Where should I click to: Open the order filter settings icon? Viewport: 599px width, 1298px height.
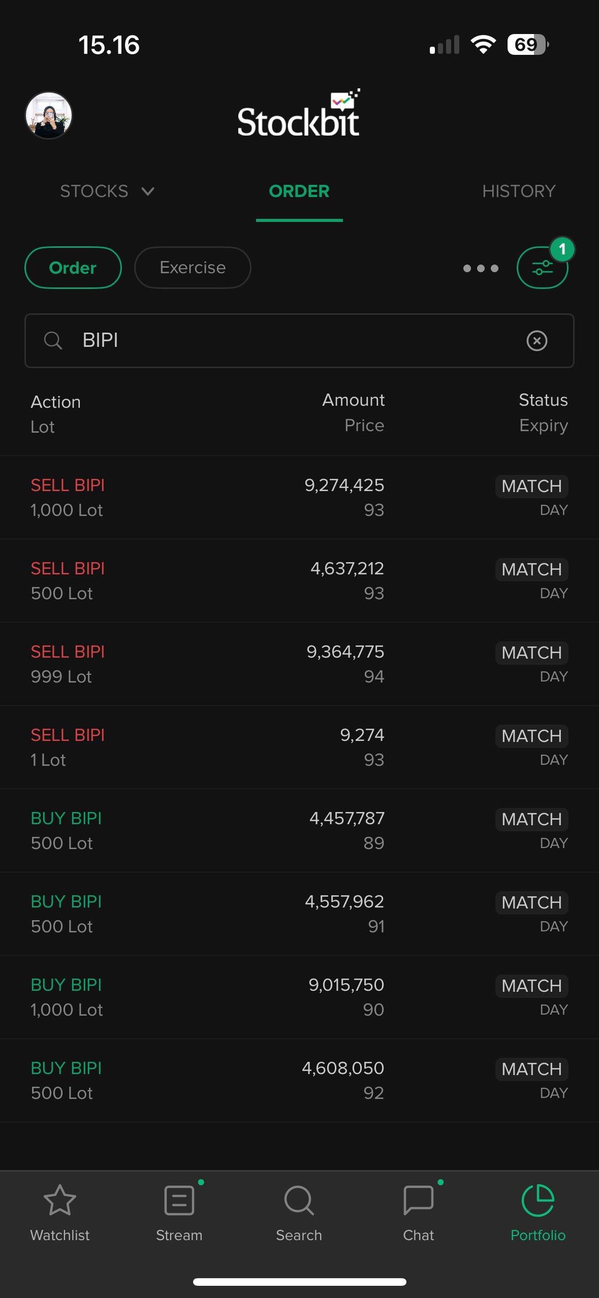tap(542, 268)
